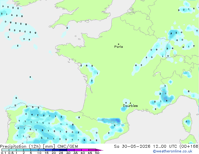Click the 20 legend scale value
199x154 pixels.
click(54, 153)
